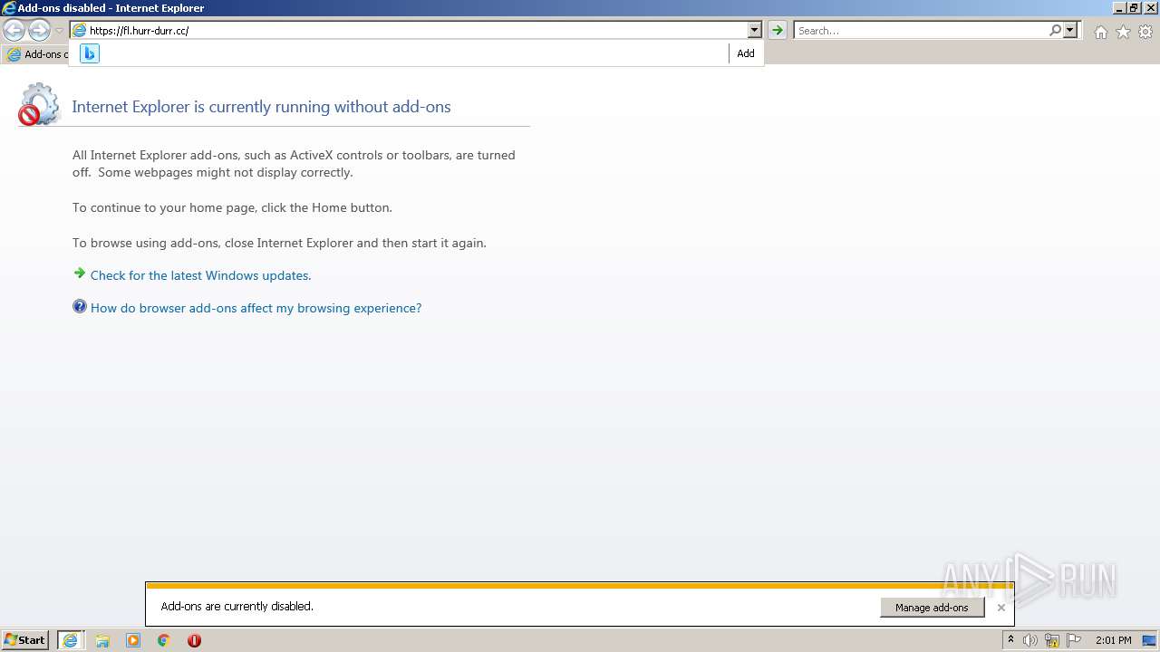The width and height of the screenshot is (1160, 652).
Task: Click the Add search provider button
Action: point(746,53)
